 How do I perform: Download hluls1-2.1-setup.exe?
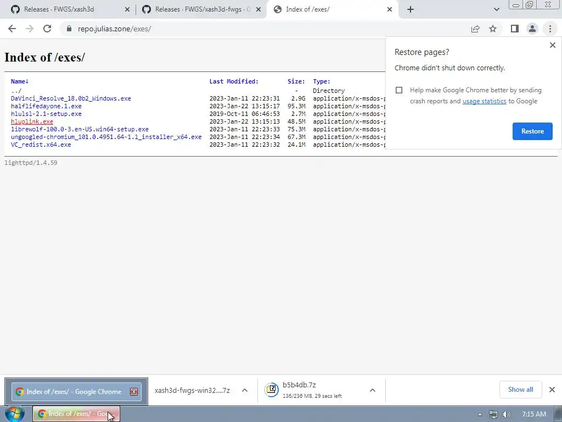pos(46,114)
